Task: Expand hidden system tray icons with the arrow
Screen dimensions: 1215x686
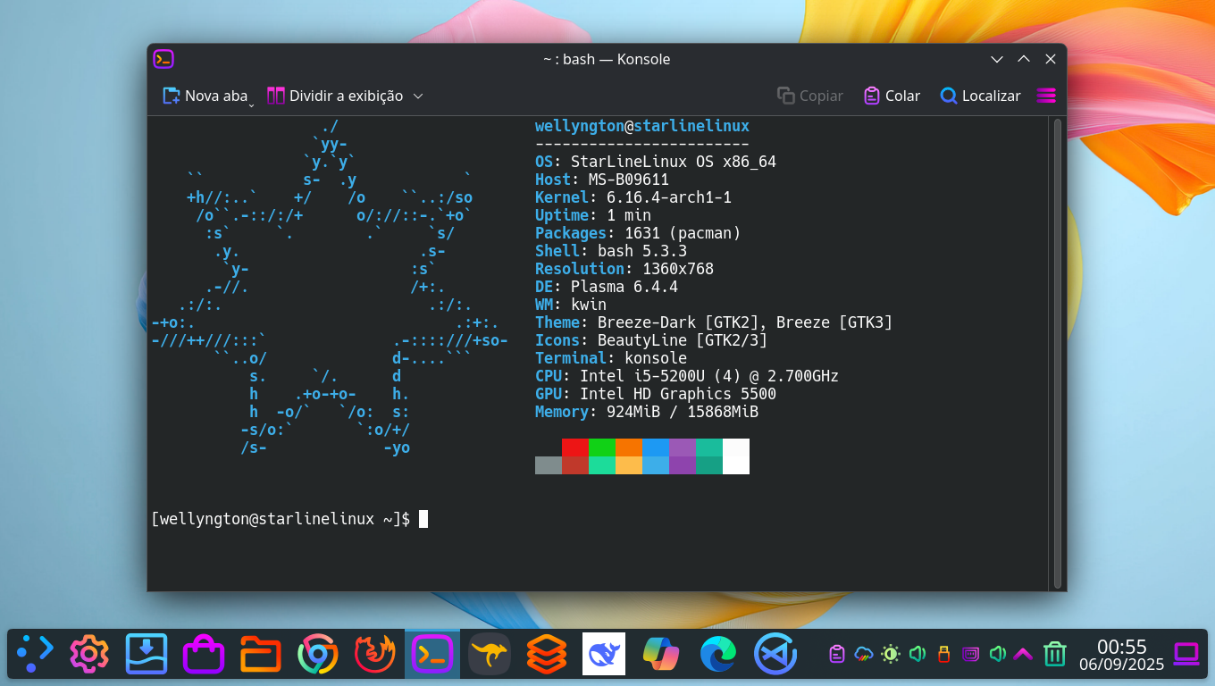Action: [x=1022, y=654]
